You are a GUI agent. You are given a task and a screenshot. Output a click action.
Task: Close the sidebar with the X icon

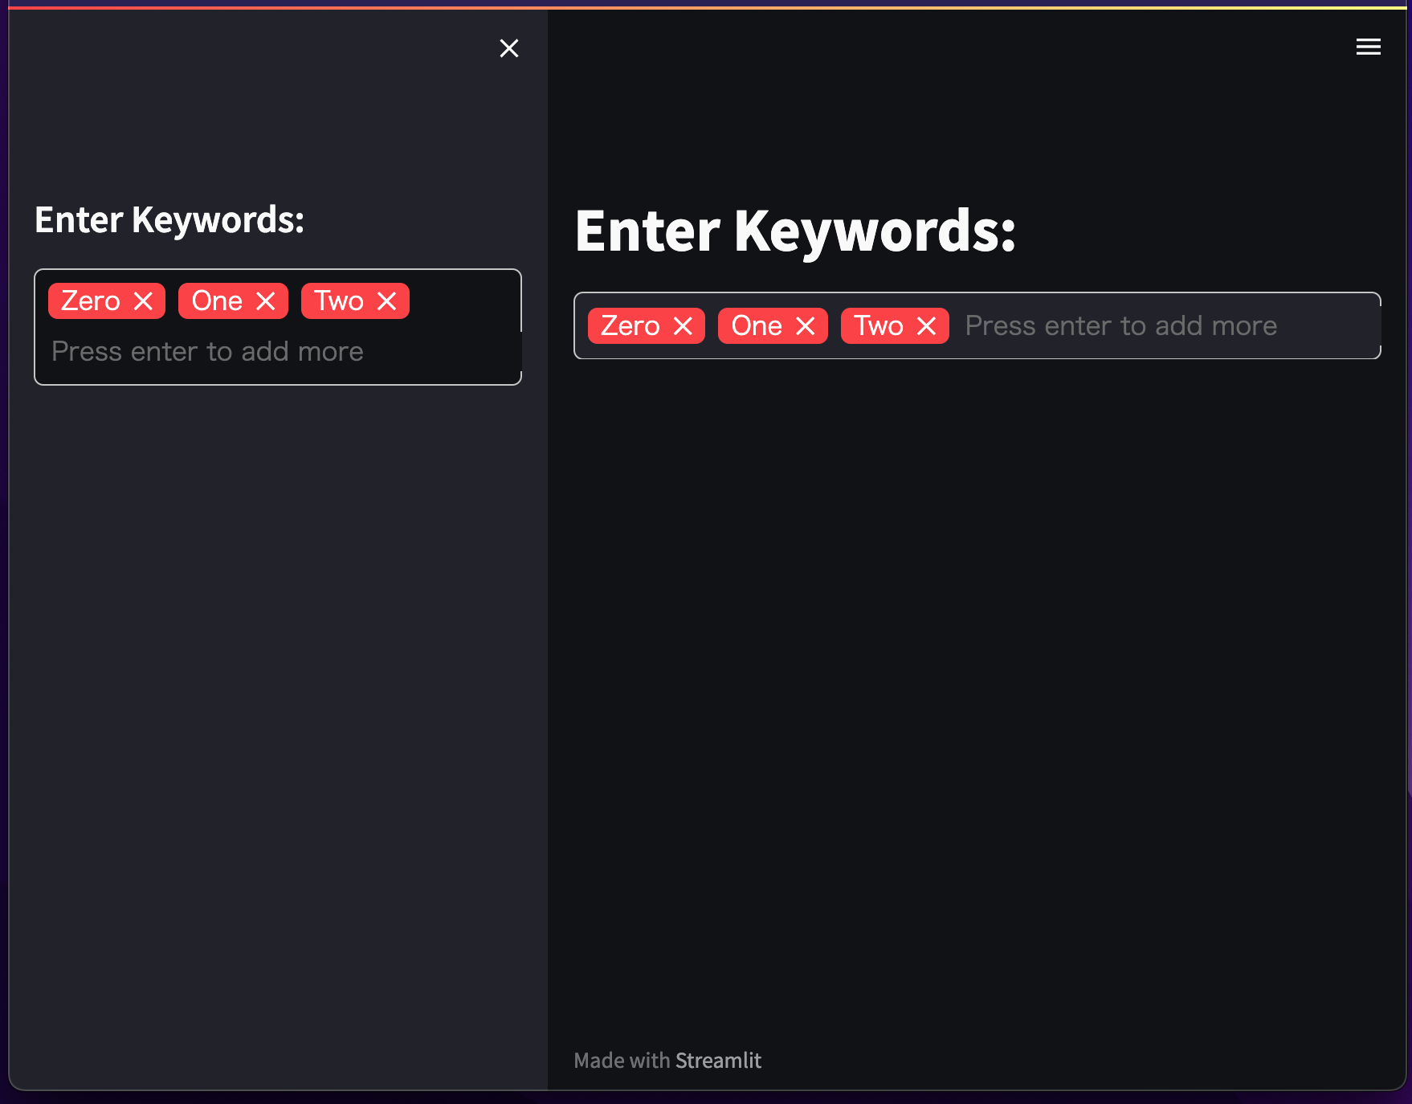pyautogui.click(x=509, y=48)
